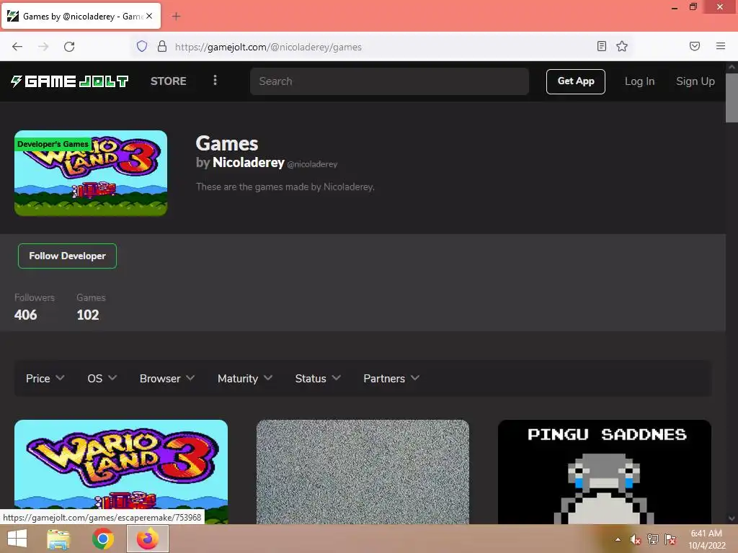Close the Games by @nicoladerey tab
This screenshot has height=553, width=738.
pyautogui.click(x=149, y=16)
